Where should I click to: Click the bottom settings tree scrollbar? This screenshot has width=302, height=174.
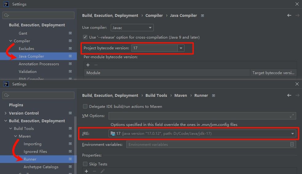[x=76, y=145]
